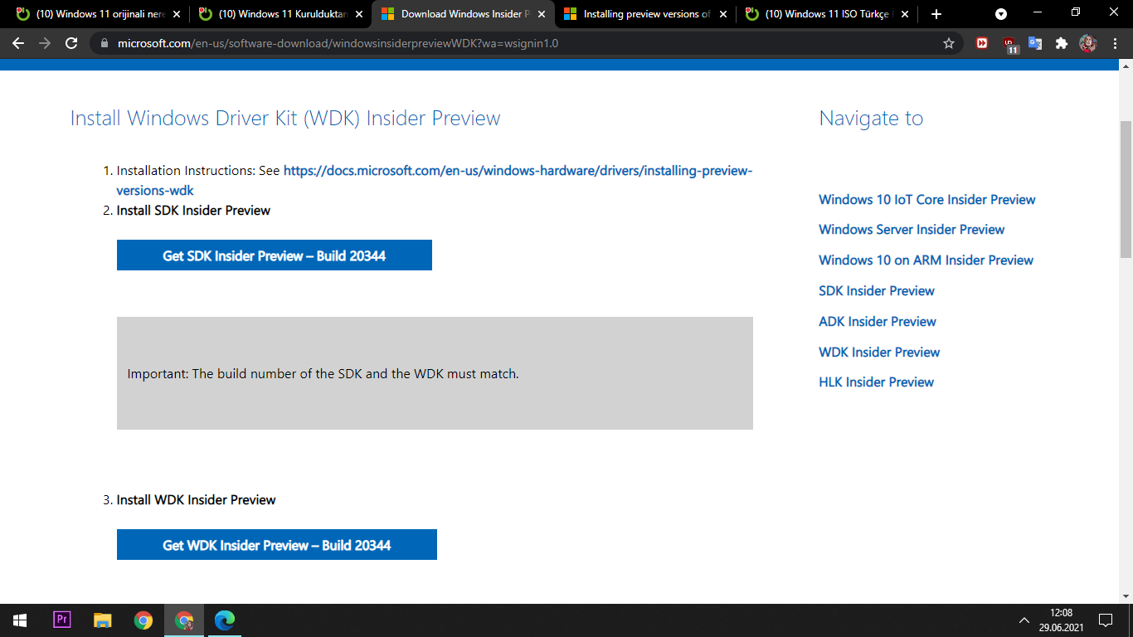Viewport: 1133px width, 637px height.
Task: Open the Chrome three-dot menu
Action: tap(1114, 43)
